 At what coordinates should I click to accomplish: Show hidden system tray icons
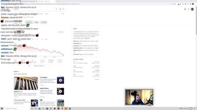[179, 108]
